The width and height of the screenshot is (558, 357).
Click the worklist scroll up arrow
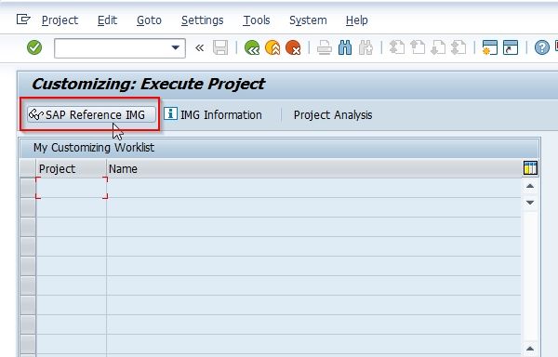coord(530,186)
